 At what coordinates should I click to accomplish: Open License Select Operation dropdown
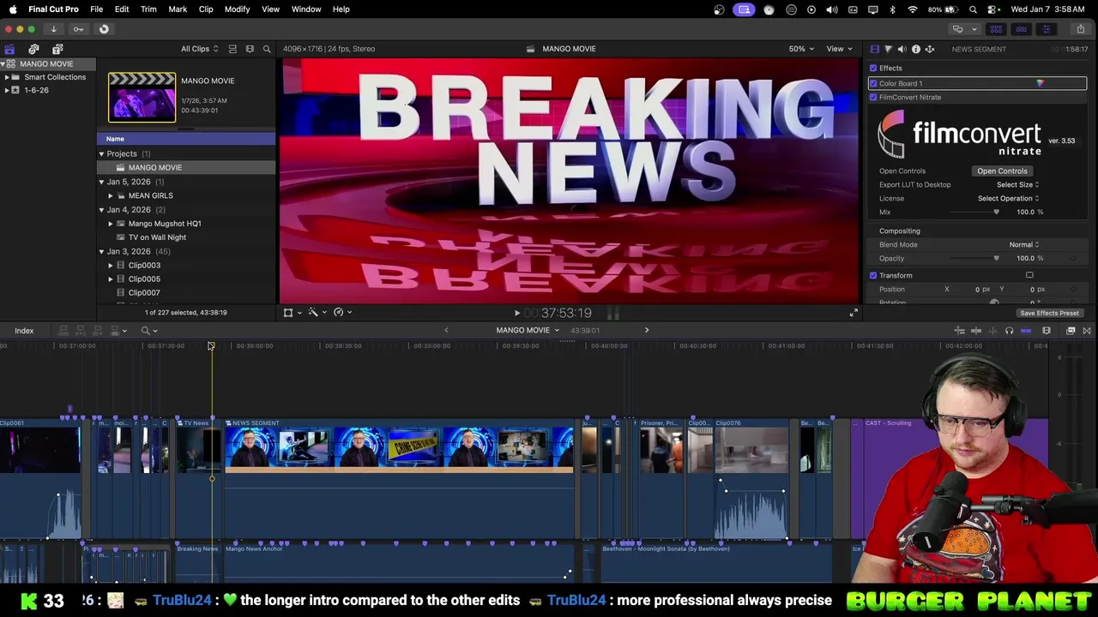pyautogui.click(x=1008, y=199)
